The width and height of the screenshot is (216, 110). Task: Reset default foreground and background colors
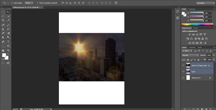coord(3,59)
